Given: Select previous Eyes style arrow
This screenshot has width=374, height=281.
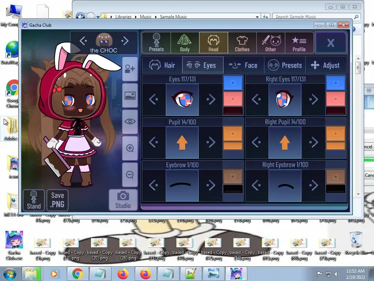Looking at the screenshot, I should (154, 99).
